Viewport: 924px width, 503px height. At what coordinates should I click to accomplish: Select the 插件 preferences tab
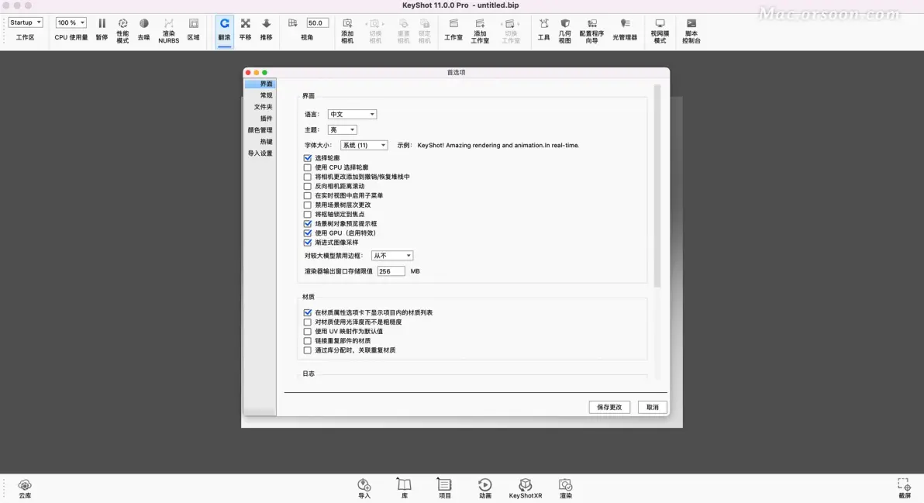tap(260, 119)
